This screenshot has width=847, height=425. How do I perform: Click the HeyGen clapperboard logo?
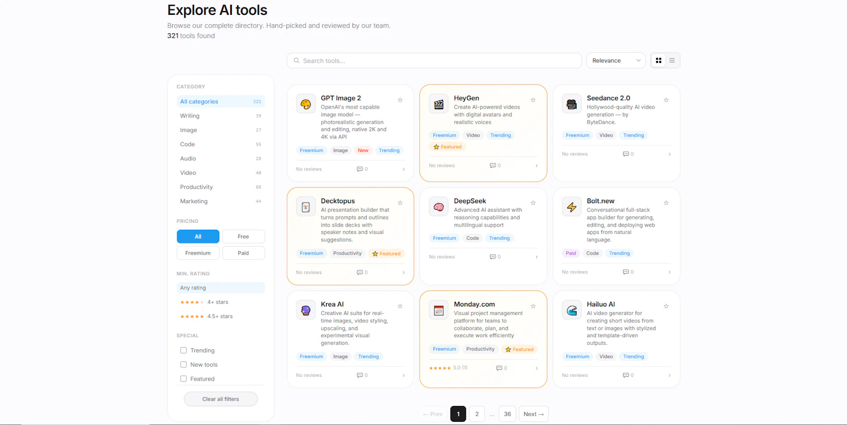(x=439, y=104)
